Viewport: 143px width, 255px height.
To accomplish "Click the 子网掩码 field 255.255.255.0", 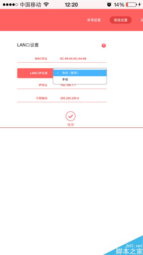I will [62, 98].
